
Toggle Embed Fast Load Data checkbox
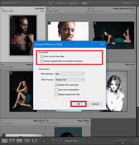[56, 85]
